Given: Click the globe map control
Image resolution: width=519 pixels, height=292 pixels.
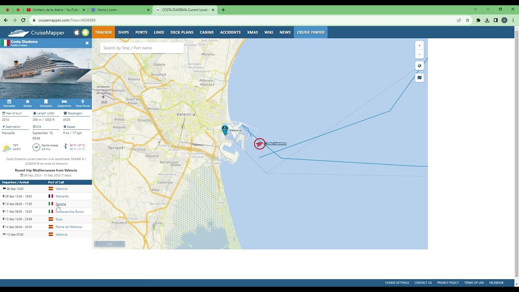Looking at the screenshot, I should [x=419, y=66].
